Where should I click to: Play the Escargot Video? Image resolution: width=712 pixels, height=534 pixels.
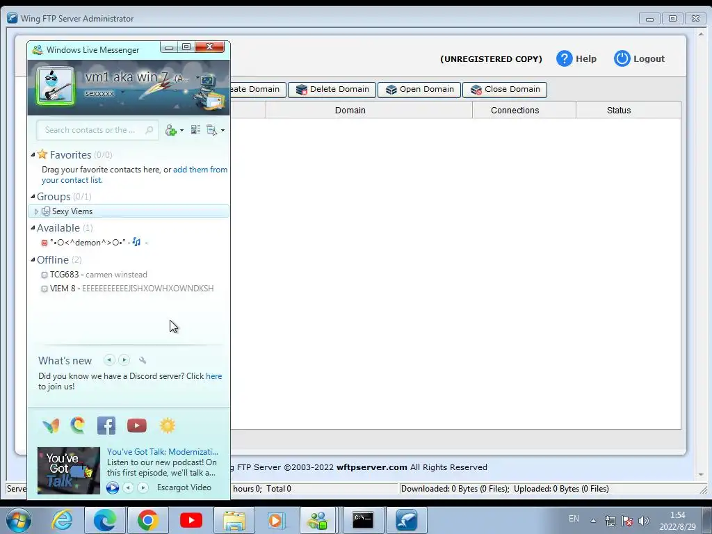click(112, 487)
